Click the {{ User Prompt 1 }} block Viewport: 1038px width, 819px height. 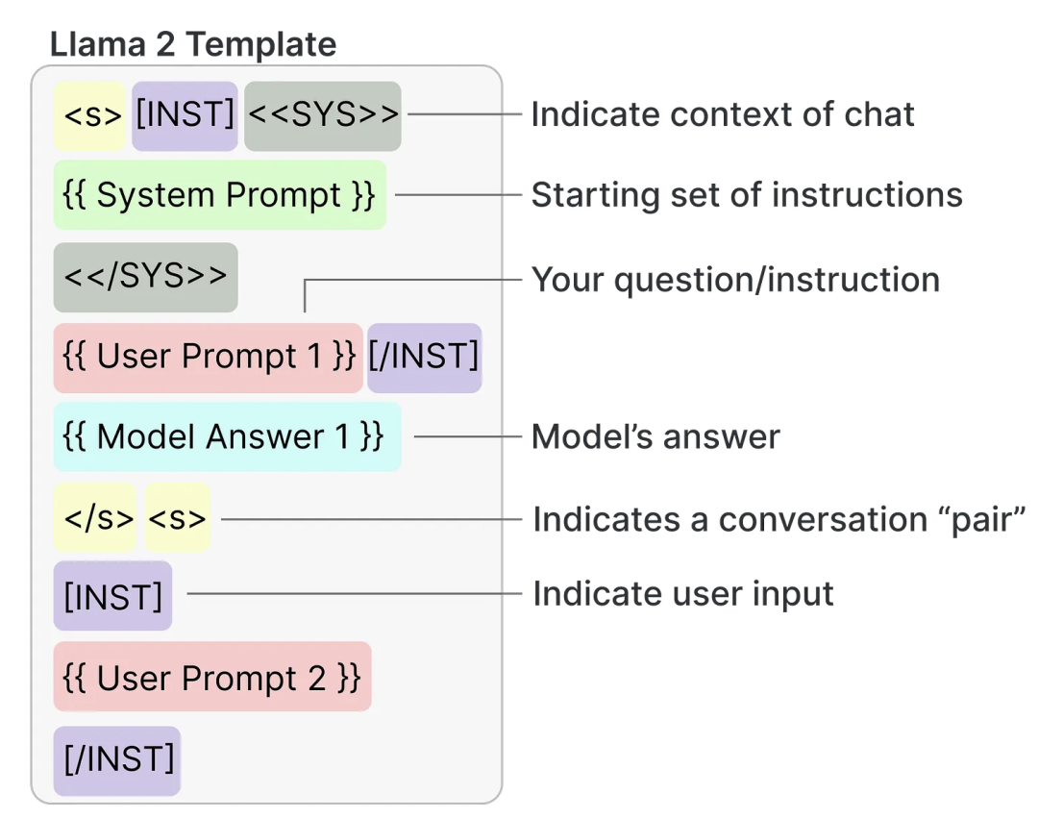(x=208, y=357)
